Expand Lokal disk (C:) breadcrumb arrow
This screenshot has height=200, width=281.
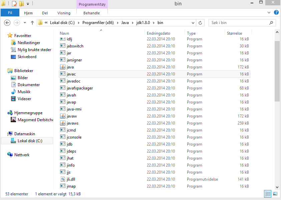click(x=78, y=23)
